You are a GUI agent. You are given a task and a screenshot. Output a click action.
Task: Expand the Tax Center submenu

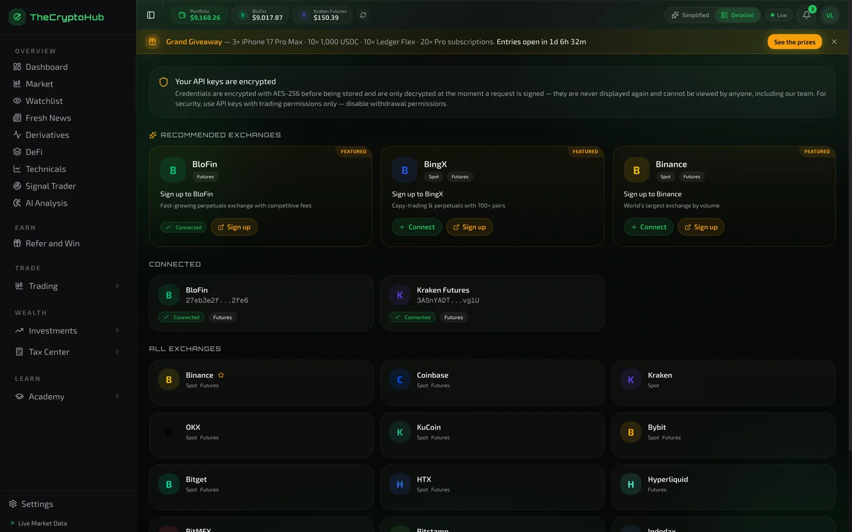click(67, 352)
